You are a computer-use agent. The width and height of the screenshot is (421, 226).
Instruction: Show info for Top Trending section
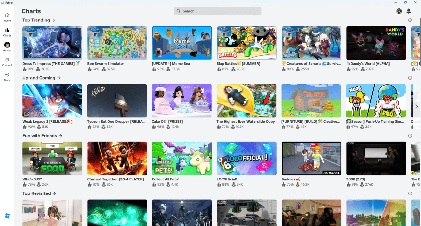point(410,20)
